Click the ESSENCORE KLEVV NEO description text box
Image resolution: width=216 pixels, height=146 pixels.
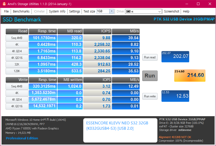pos(120,130)
